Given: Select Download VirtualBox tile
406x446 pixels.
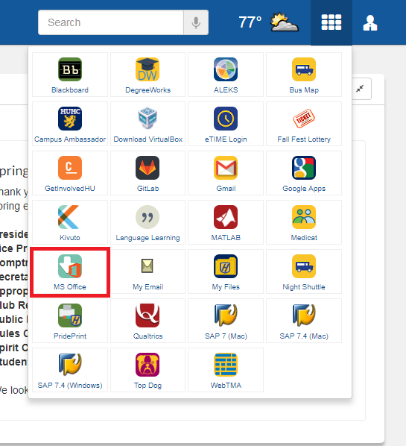Looking at the screenshot, I should click(x=148, y=124).
